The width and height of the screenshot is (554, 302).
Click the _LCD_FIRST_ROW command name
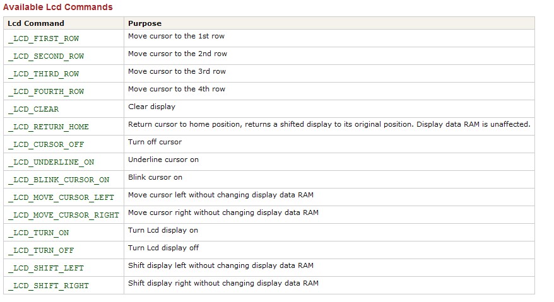(44, 38)
